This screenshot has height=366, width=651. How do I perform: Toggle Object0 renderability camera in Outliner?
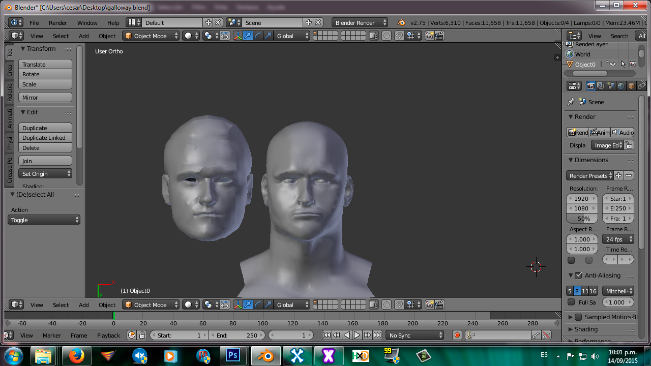633,65
